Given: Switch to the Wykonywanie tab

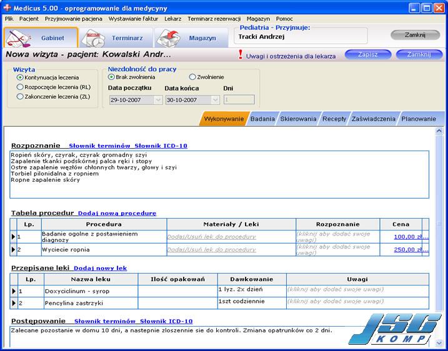Looking at the screenshot, I should [x=224, y=119].
